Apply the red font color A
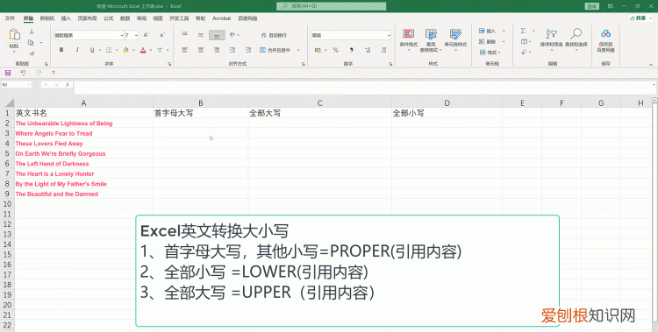The width and height of the screenshot is (658, 332). point(143,50)
